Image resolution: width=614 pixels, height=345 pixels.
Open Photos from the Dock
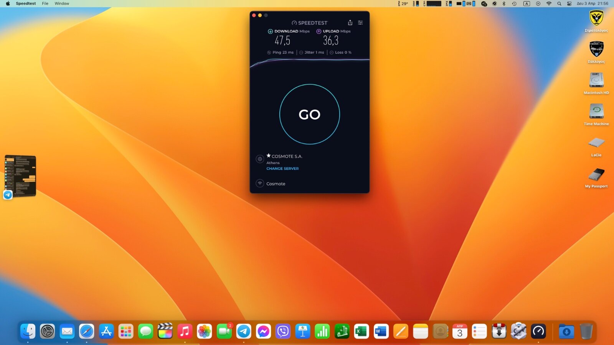click(205, 331)
